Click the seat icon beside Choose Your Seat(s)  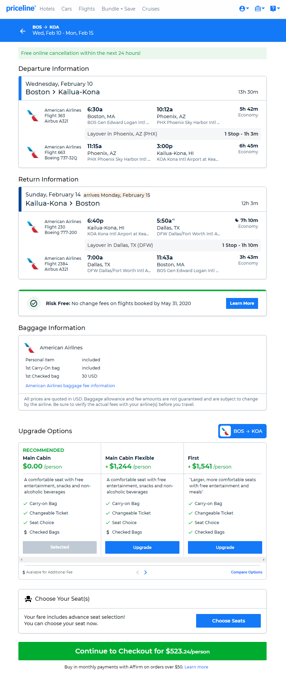click(x=28, y=599)
